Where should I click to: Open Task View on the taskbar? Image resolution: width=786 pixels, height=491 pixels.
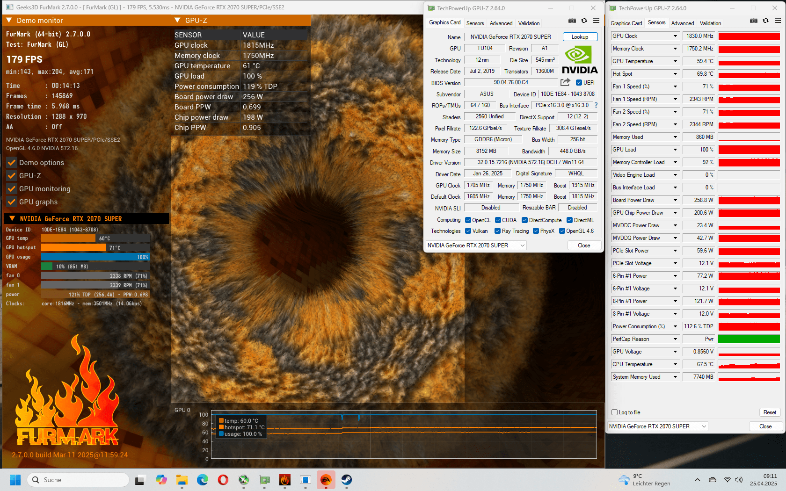[140, 480]
